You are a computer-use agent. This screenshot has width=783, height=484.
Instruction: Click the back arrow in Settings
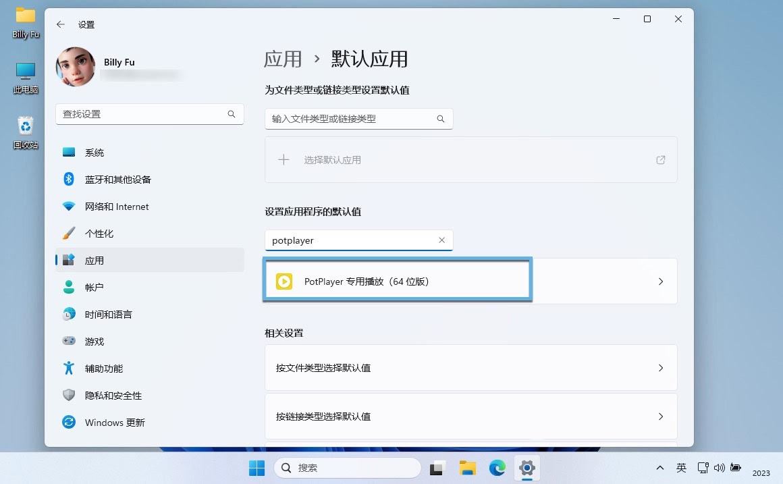pos(61,24)
